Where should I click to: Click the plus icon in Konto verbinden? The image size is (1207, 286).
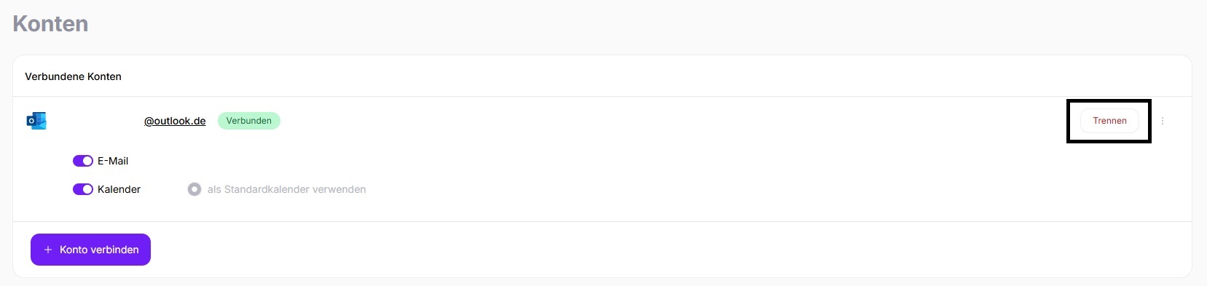click(x=48, y=250)
